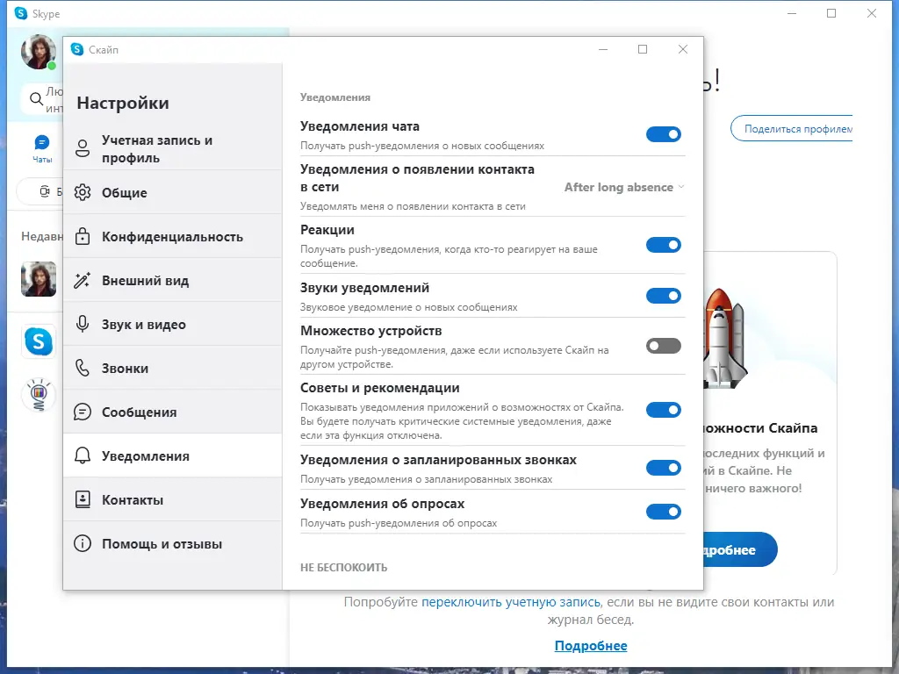Disable the Уведомления чата toggle
This screenshot has height=674, width=899.
pos(664,133)
